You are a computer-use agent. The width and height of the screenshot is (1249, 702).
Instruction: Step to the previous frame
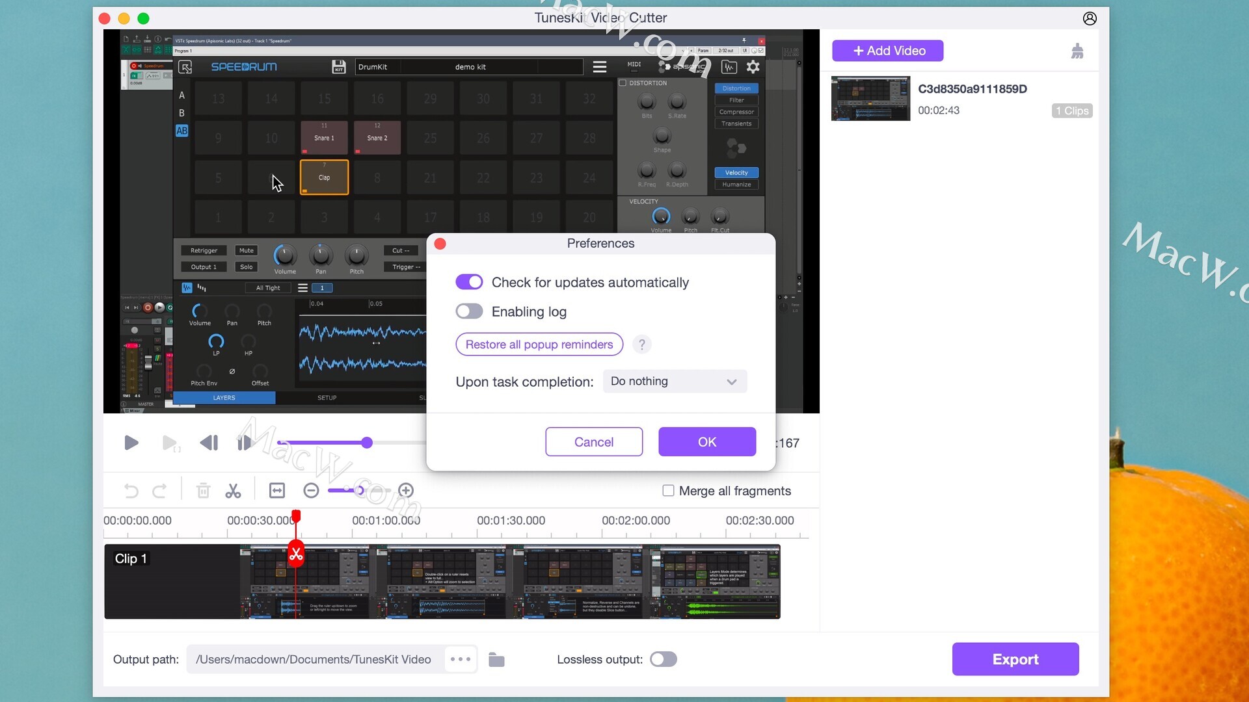(209, 443)
